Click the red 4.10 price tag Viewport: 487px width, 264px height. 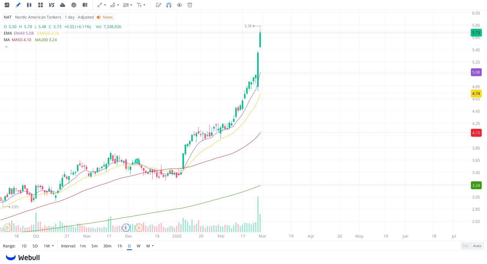[476, 133]
